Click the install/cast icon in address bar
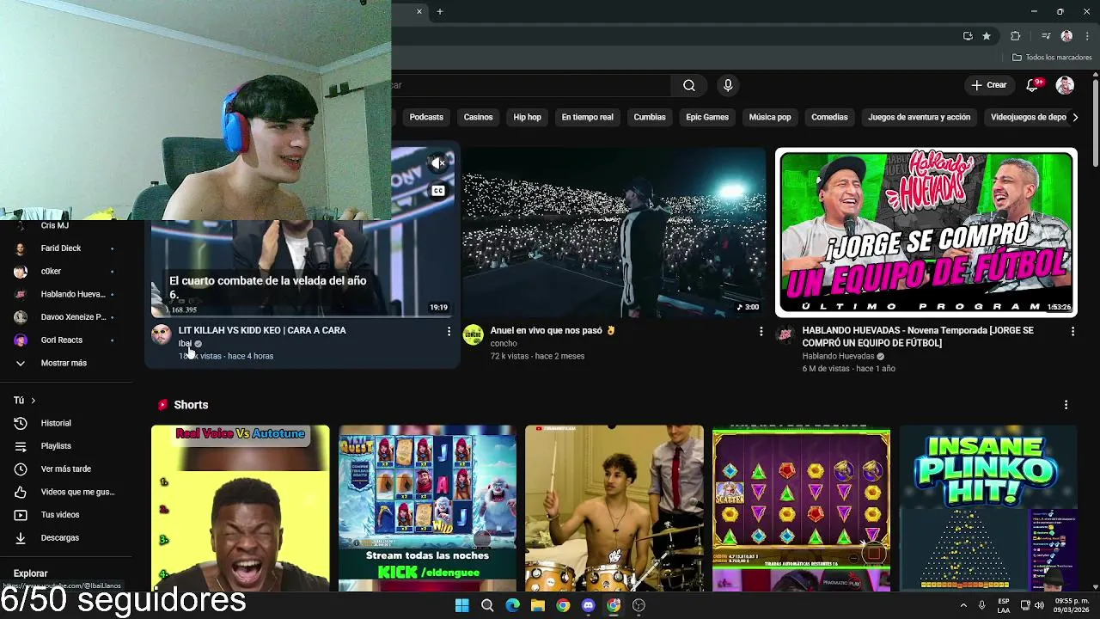The height and width of the screenshot is (619, 1100). [x=968, y=36]
